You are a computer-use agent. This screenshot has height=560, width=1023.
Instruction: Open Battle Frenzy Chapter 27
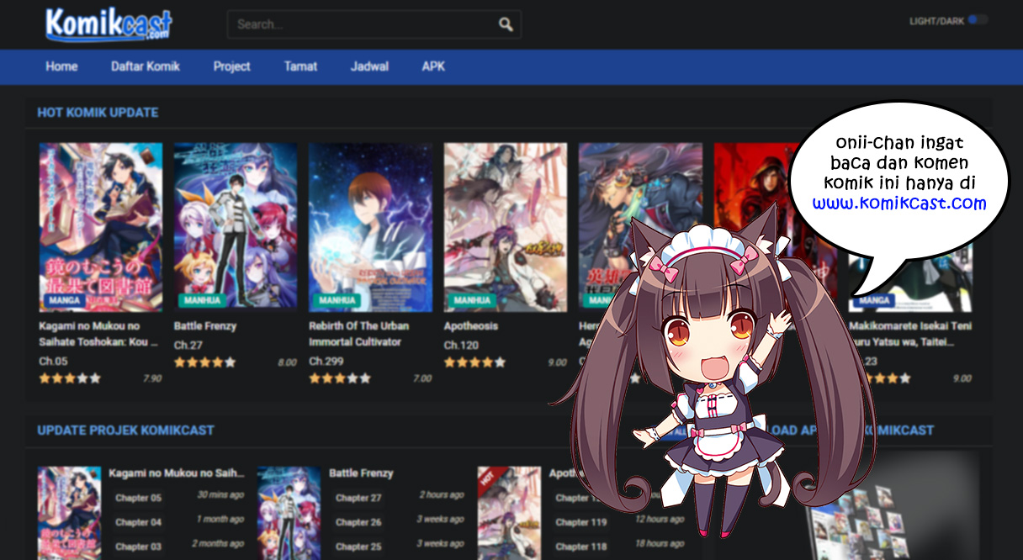(x=358, y=498)
